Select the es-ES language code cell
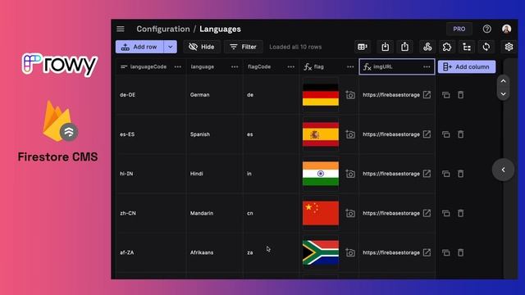525x295 pixels. [151, 134]
